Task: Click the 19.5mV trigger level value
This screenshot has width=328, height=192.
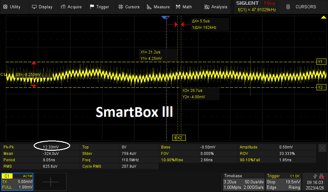Action: pyautogui.click(x=293, y=182)
